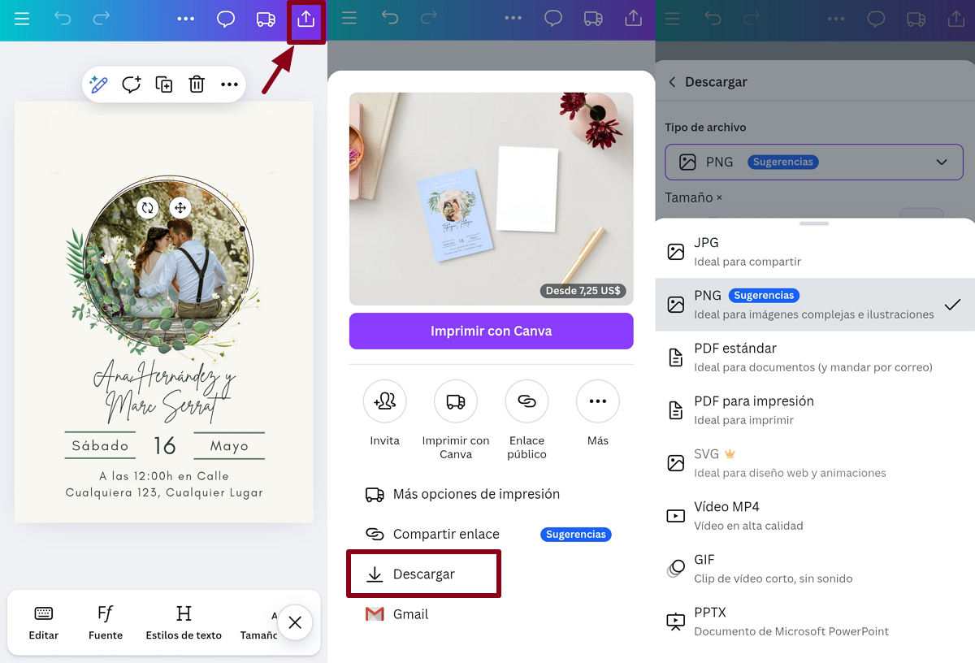Image resolution: width=975 pixels, height=663 pixels.
Task: Undo the last action on the left screen
Action: (63, 19)
